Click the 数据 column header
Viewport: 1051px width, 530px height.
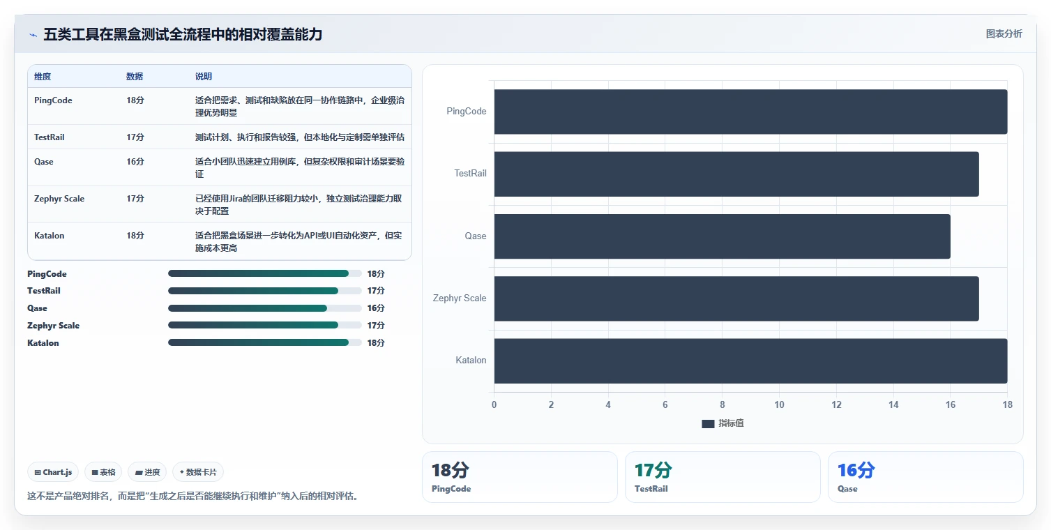[135, 77]
